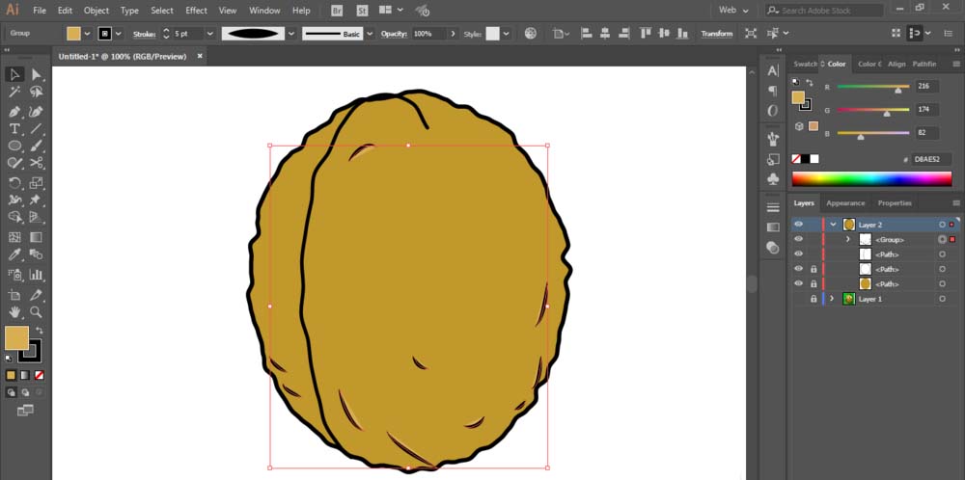Toggle lock on Layer 1
This screenshot has height=480, width=965.
click(813, 299)
